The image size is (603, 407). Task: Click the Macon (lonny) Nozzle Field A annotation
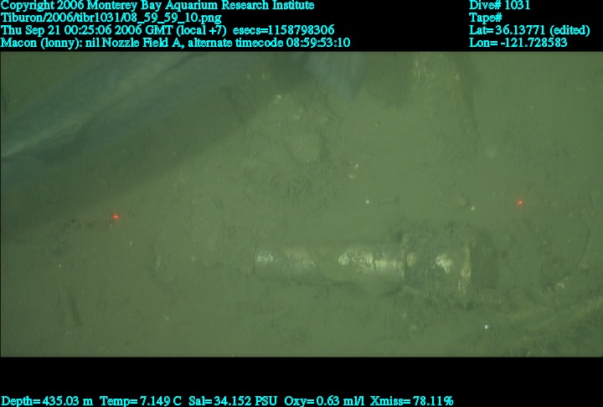coord(90,43)
